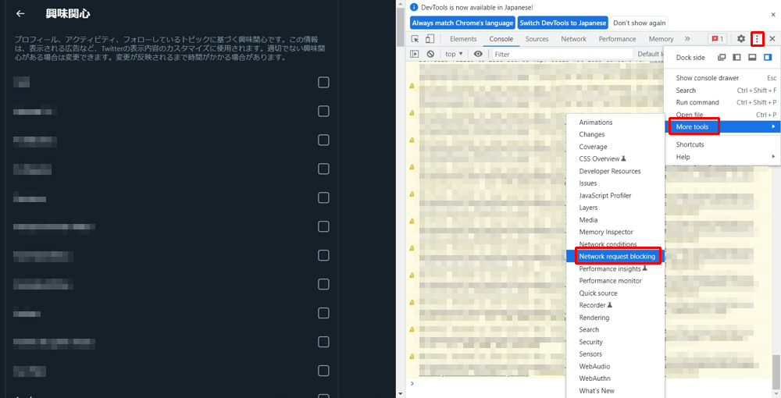
Task: Switch to the Performance tab
Action: click(617, 39)
